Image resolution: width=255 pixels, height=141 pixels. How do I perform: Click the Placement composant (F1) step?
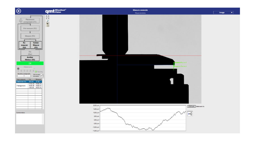[30, 20]
